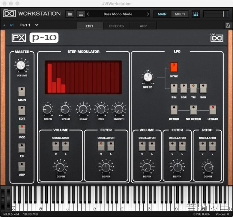Select the SIN LFO waveform switch
Viewport: 233px width, 217px height.
click(x=174, y=88)
